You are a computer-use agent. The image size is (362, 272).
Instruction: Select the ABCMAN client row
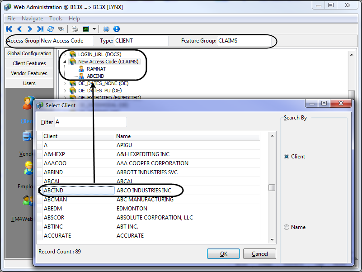coord(148,200)
